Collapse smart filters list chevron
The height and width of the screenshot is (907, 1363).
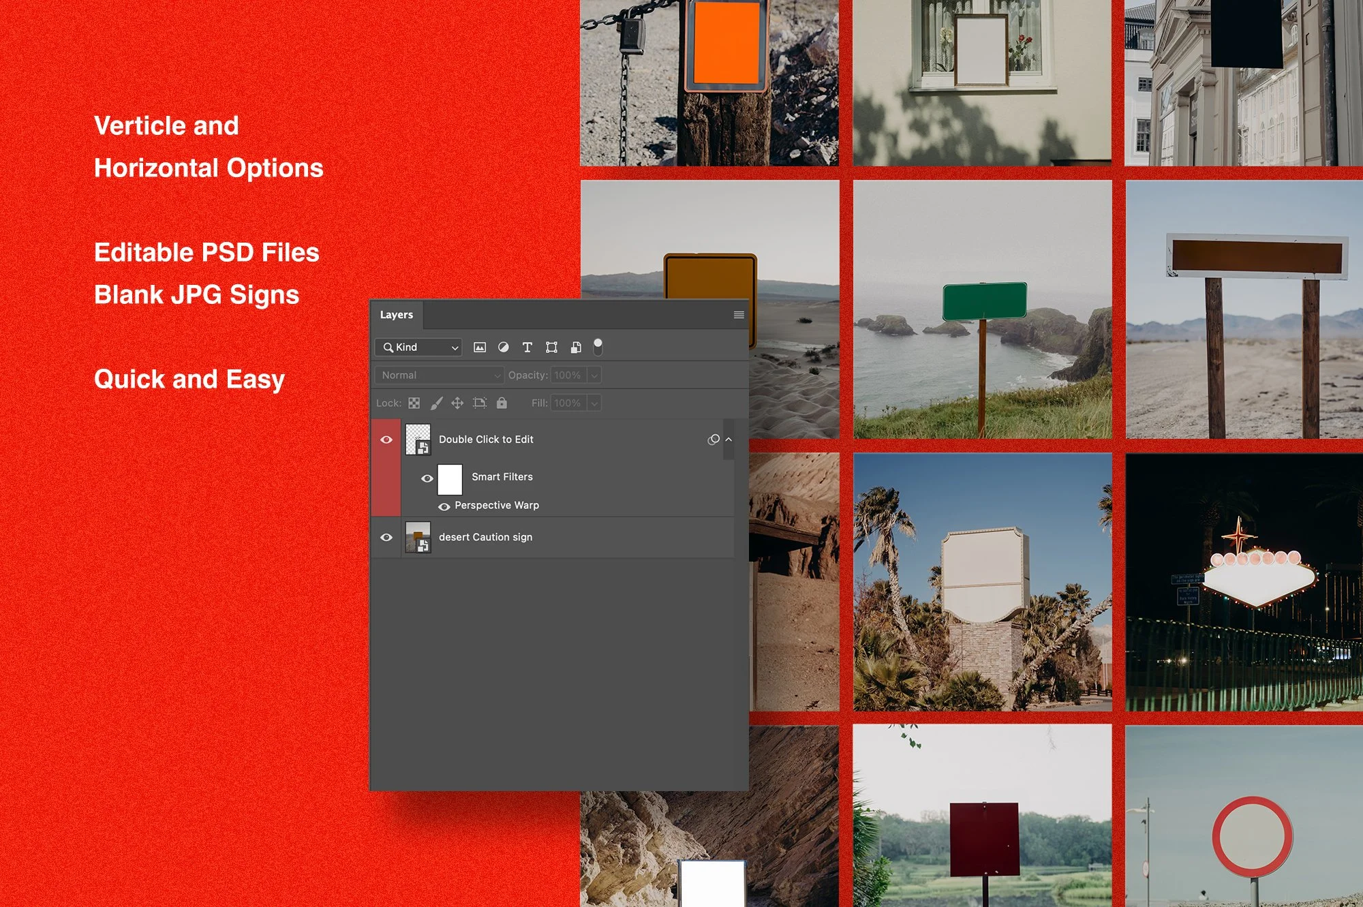729,440
